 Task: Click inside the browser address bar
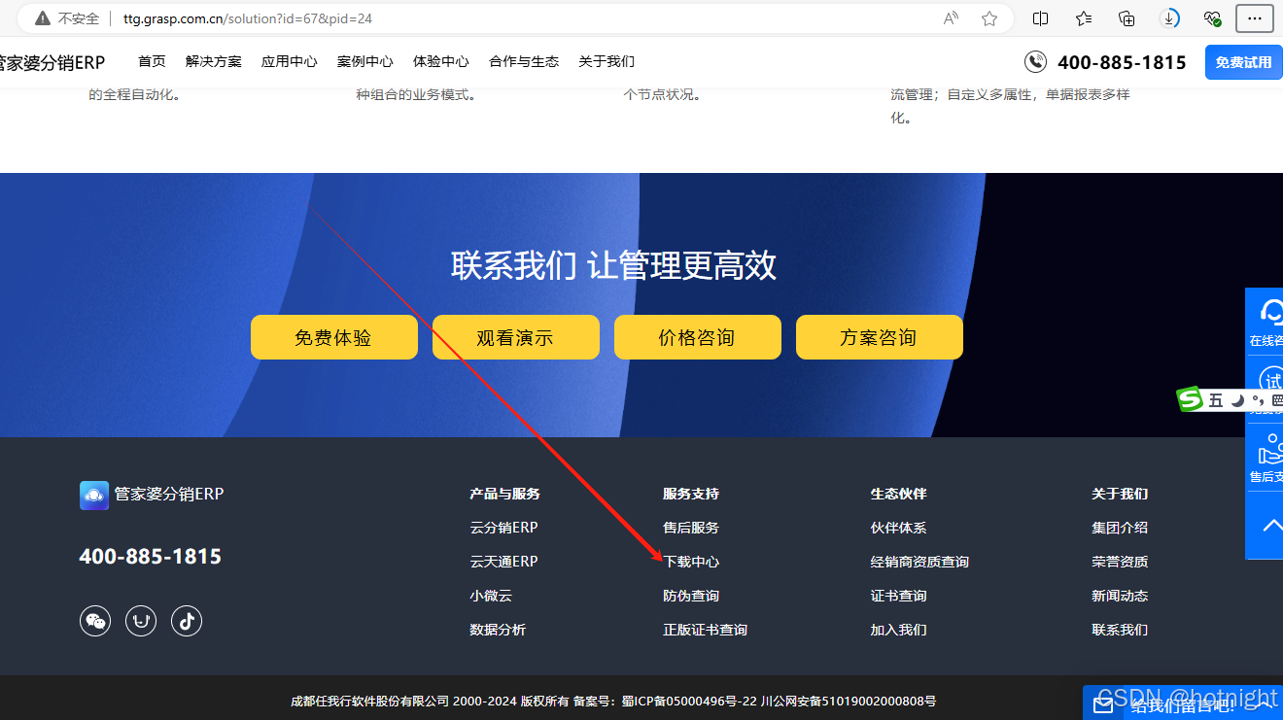click(389, 17)
